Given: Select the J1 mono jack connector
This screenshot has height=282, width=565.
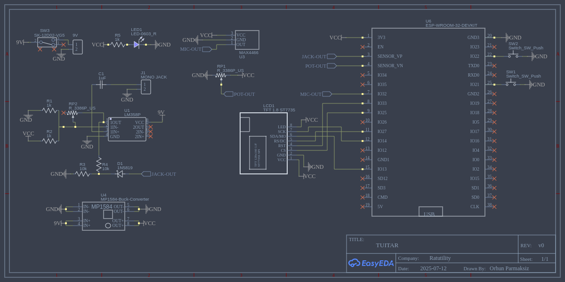Looking at the screenshot, I should click(145, 87).
